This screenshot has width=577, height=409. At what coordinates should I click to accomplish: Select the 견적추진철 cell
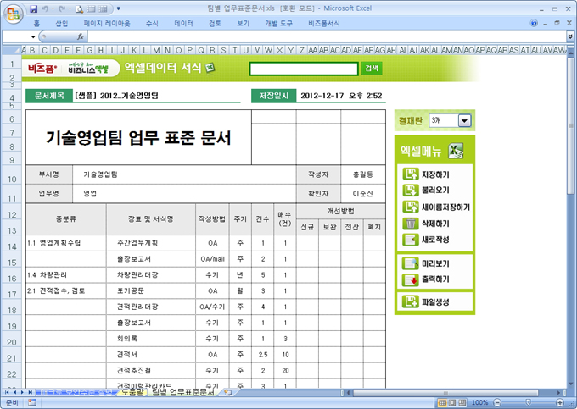tap(151, 370)
